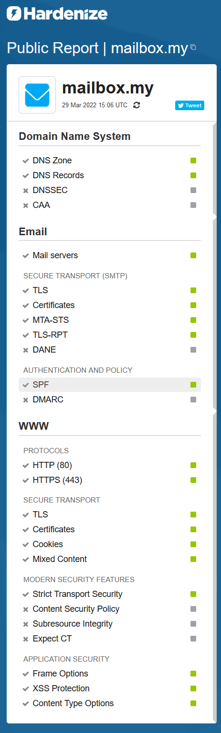Click gray status square for Expect CT

[193, 639]
